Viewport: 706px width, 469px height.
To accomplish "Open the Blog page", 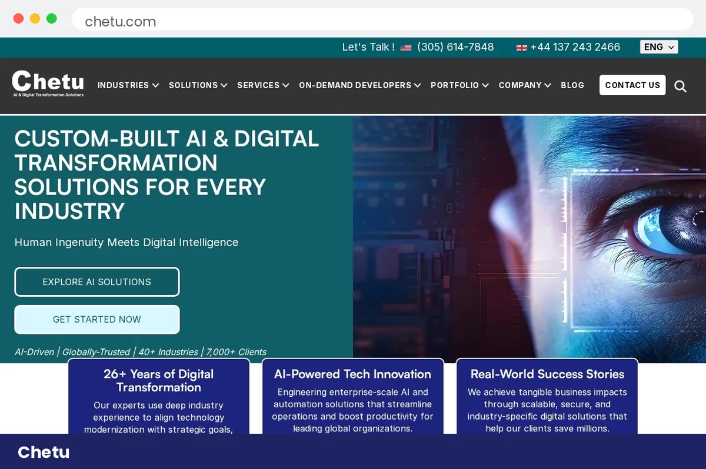I will [x=572, y=85].
